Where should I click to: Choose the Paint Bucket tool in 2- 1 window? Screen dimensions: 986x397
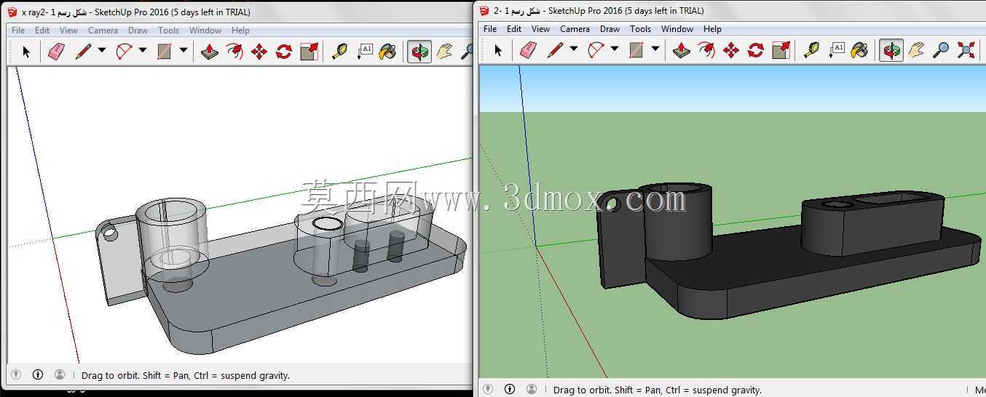tap(860, 50)
